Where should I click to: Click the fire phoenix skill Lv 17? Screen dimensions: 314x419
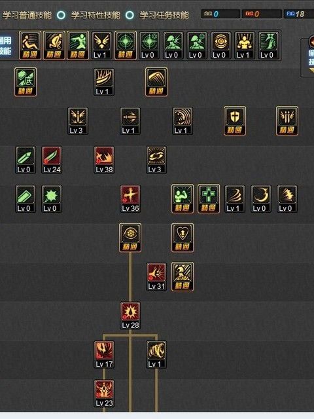pos(104,354)
